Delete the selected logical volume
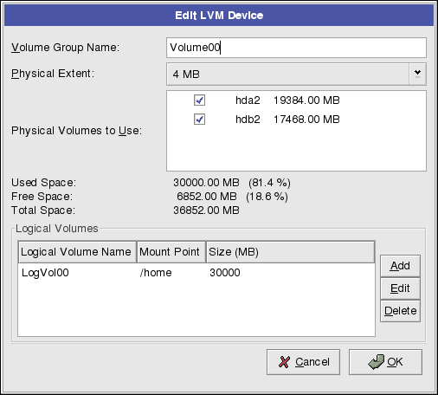The image size is (438, 395). pos(400,311)
